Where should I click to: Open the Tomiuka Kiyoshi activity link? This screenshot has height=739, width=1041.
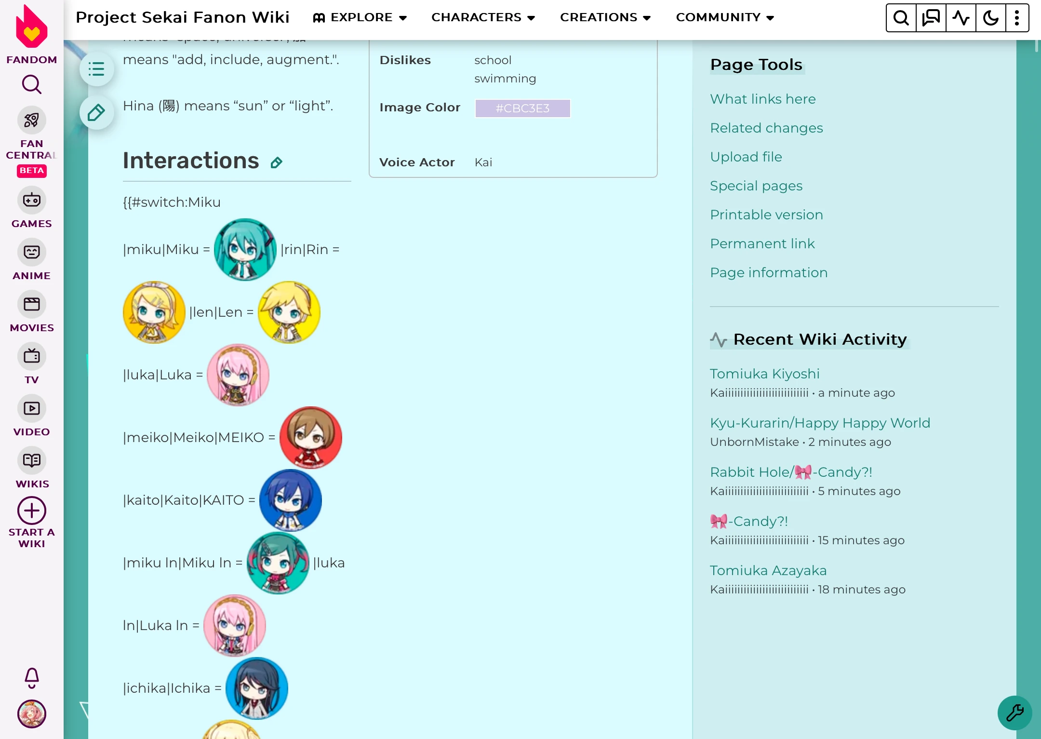[764, 374]
